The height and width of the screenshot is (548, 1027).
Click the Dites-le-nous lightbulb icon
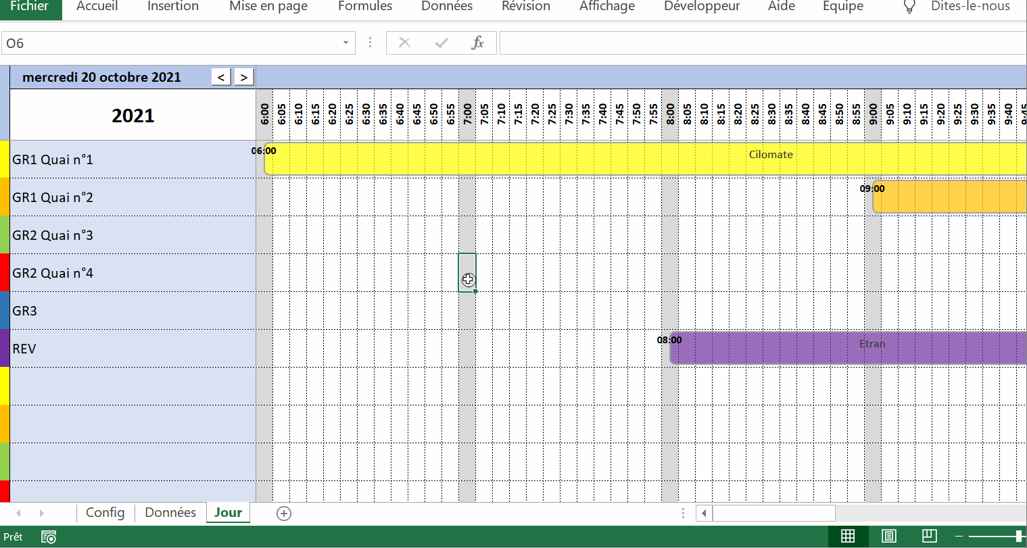pos(909,7)
